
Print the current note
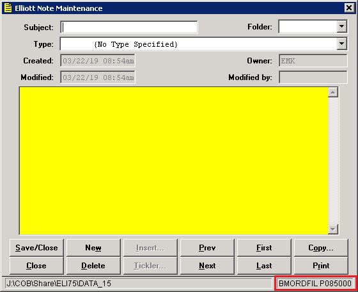(321, 266)
